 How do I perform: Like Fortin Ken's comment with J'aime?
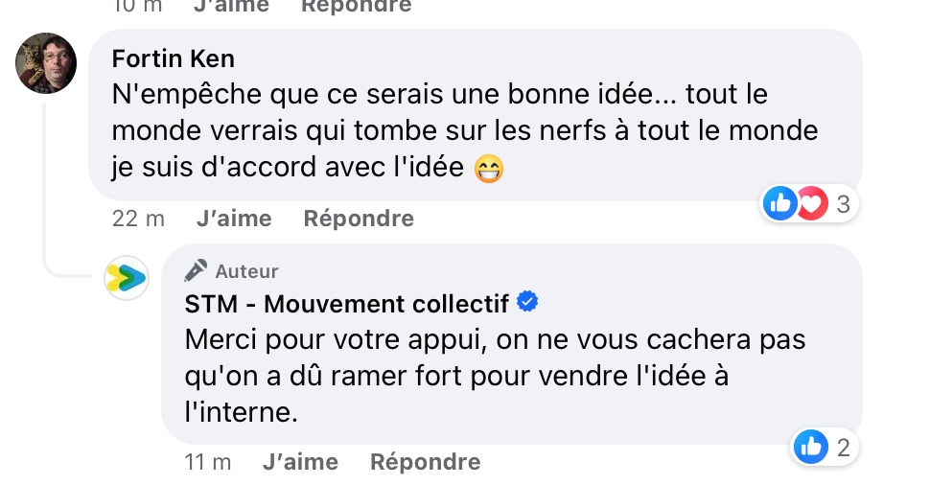(234, 219)
